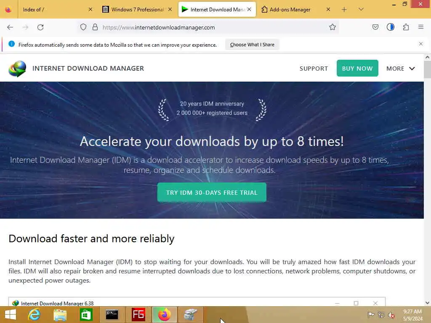
Task: Reload the current page
Action: [x=40, y=27]
